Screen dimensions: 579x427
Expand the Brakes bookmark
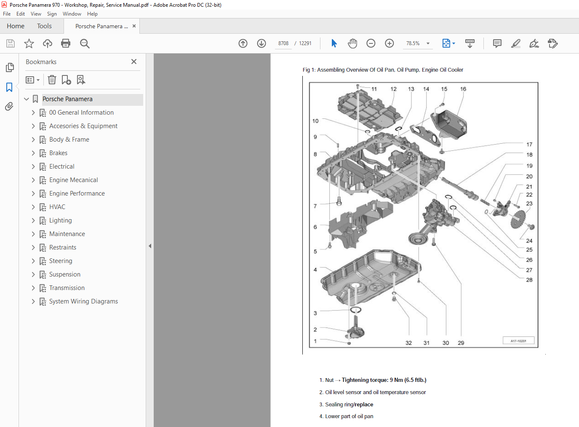[x=33, y=153]
